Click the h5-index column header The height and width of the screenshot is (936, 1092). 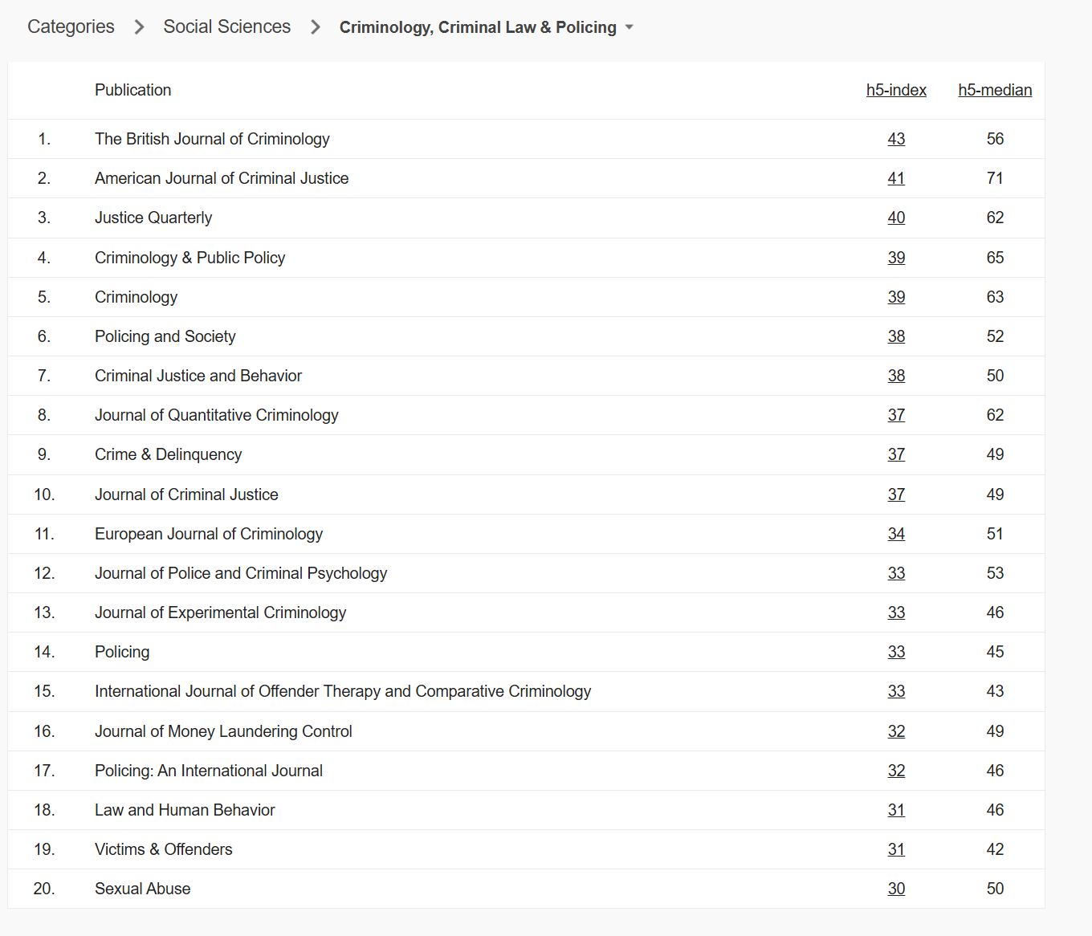[896, 90]
